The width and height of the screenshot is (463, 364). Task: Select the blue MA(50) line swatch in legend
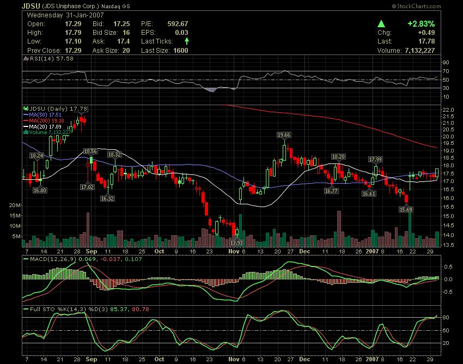click(26, 114)
